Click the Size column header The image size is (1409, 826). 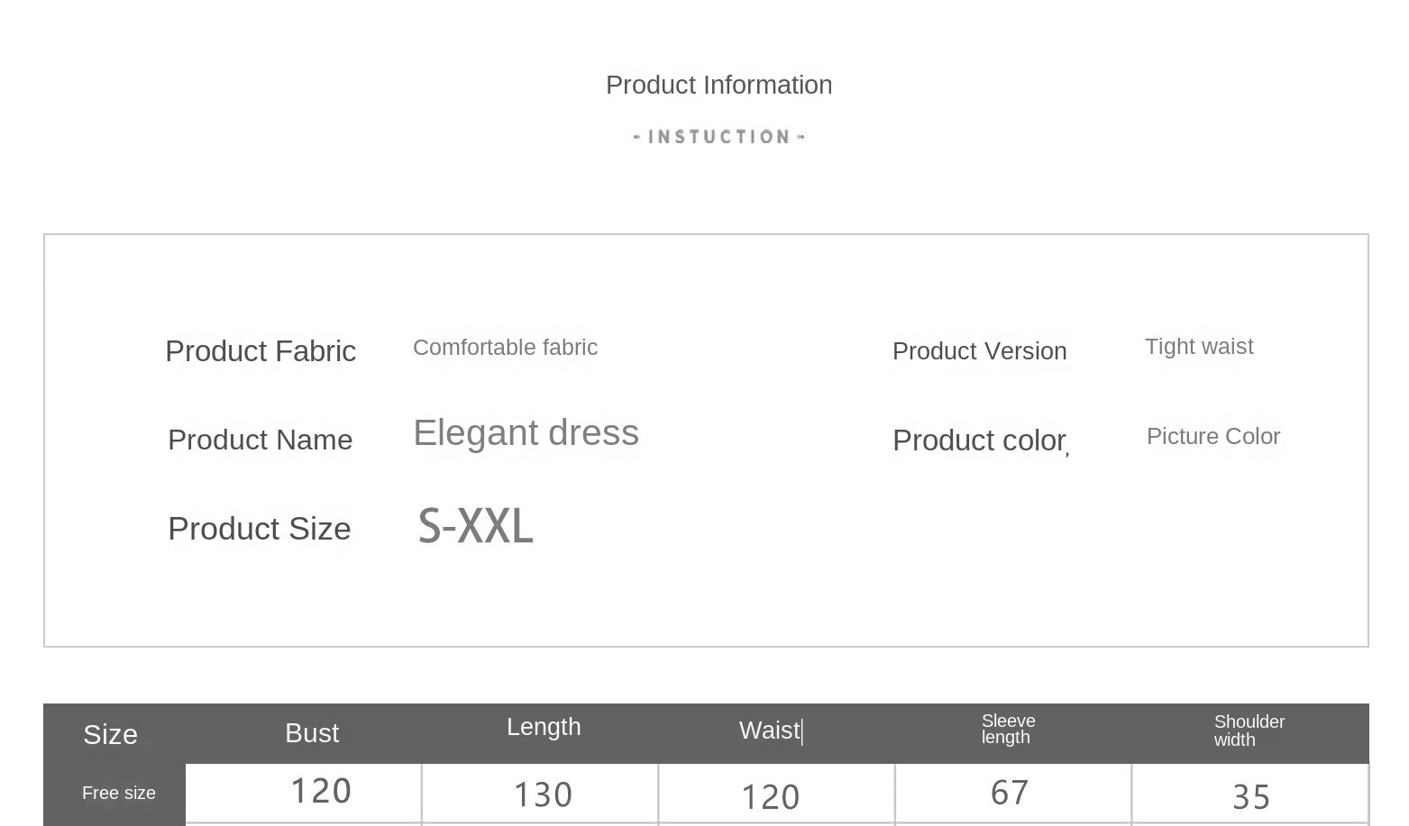click(110, 735)
